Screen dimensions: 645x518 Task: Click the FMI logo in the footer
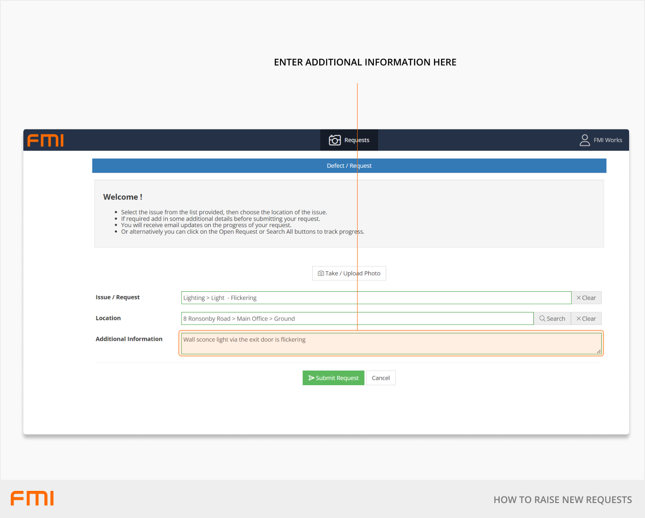point(32,498)
